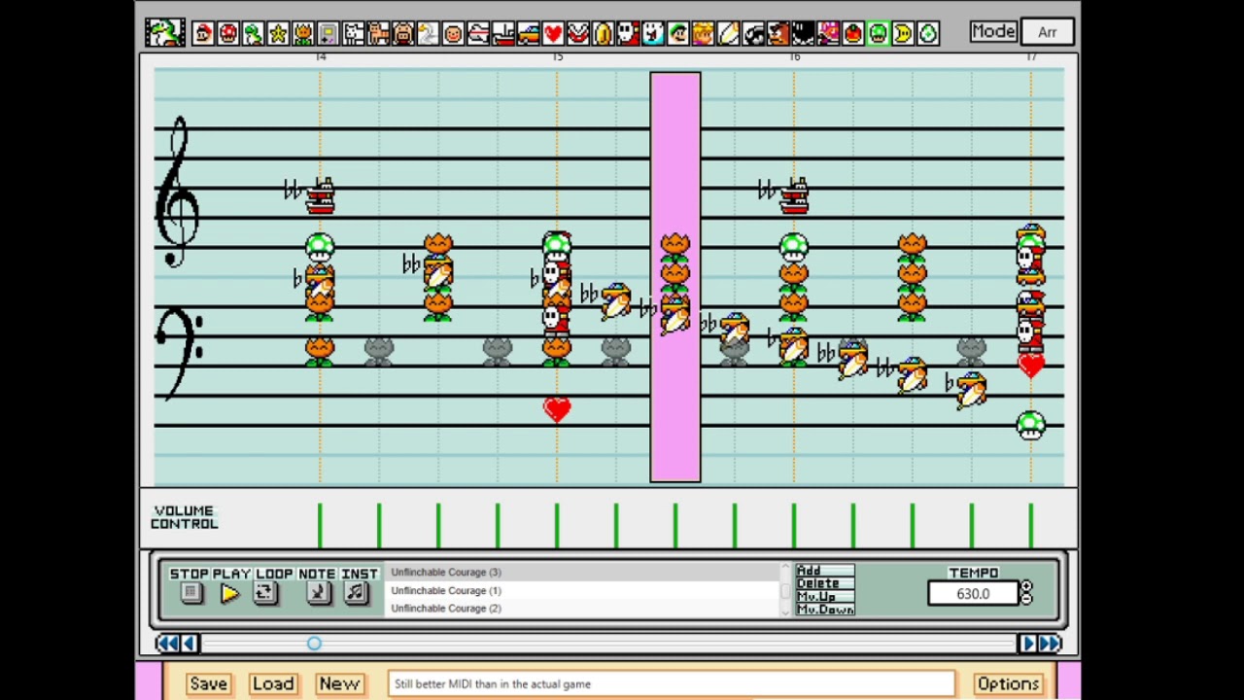Select 'Unflinchable Courage (3)' in the arrangement list

(x=583, y=573)
